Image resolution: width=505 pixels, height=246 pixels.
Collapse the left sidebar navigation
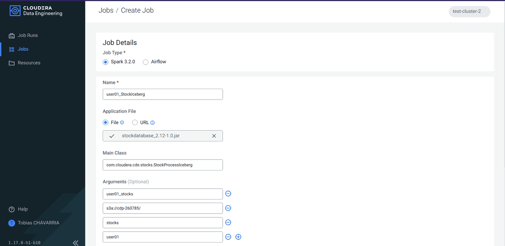75,243
